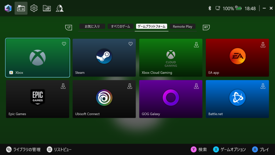Viewport: 275px width, 155px height.
Task: Click the ライブラリの管理 button
Action: pyautogui.click(x=23, y=149)
